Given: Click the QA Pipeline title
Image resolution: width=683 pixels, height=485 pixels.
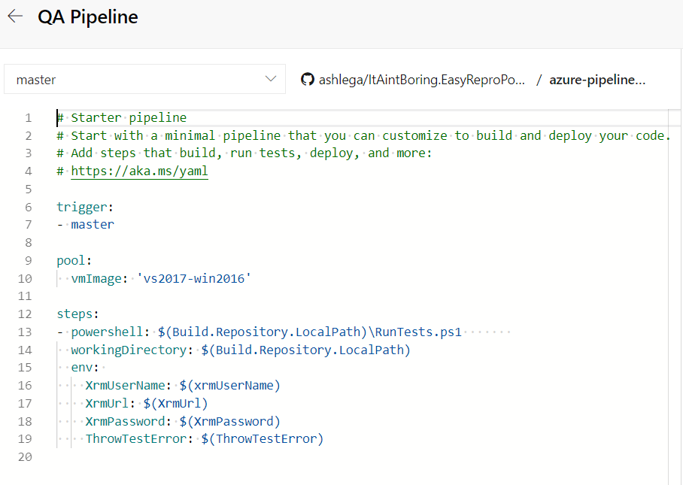Looking at the screenshot, I should coord(88,17).
